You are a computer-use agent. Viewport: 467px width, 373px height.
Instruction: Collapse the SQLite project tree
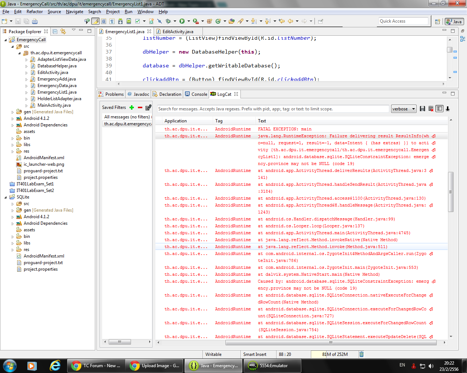[x=5, y=197]
